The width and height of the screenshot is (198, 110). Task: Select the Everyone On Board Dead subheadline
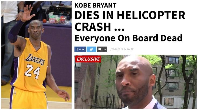pyautogui.click(x=128, y=38)
